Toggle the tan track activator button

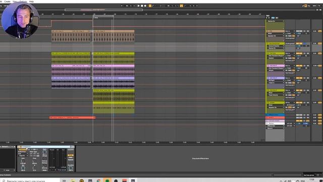[x=299, y=31]
